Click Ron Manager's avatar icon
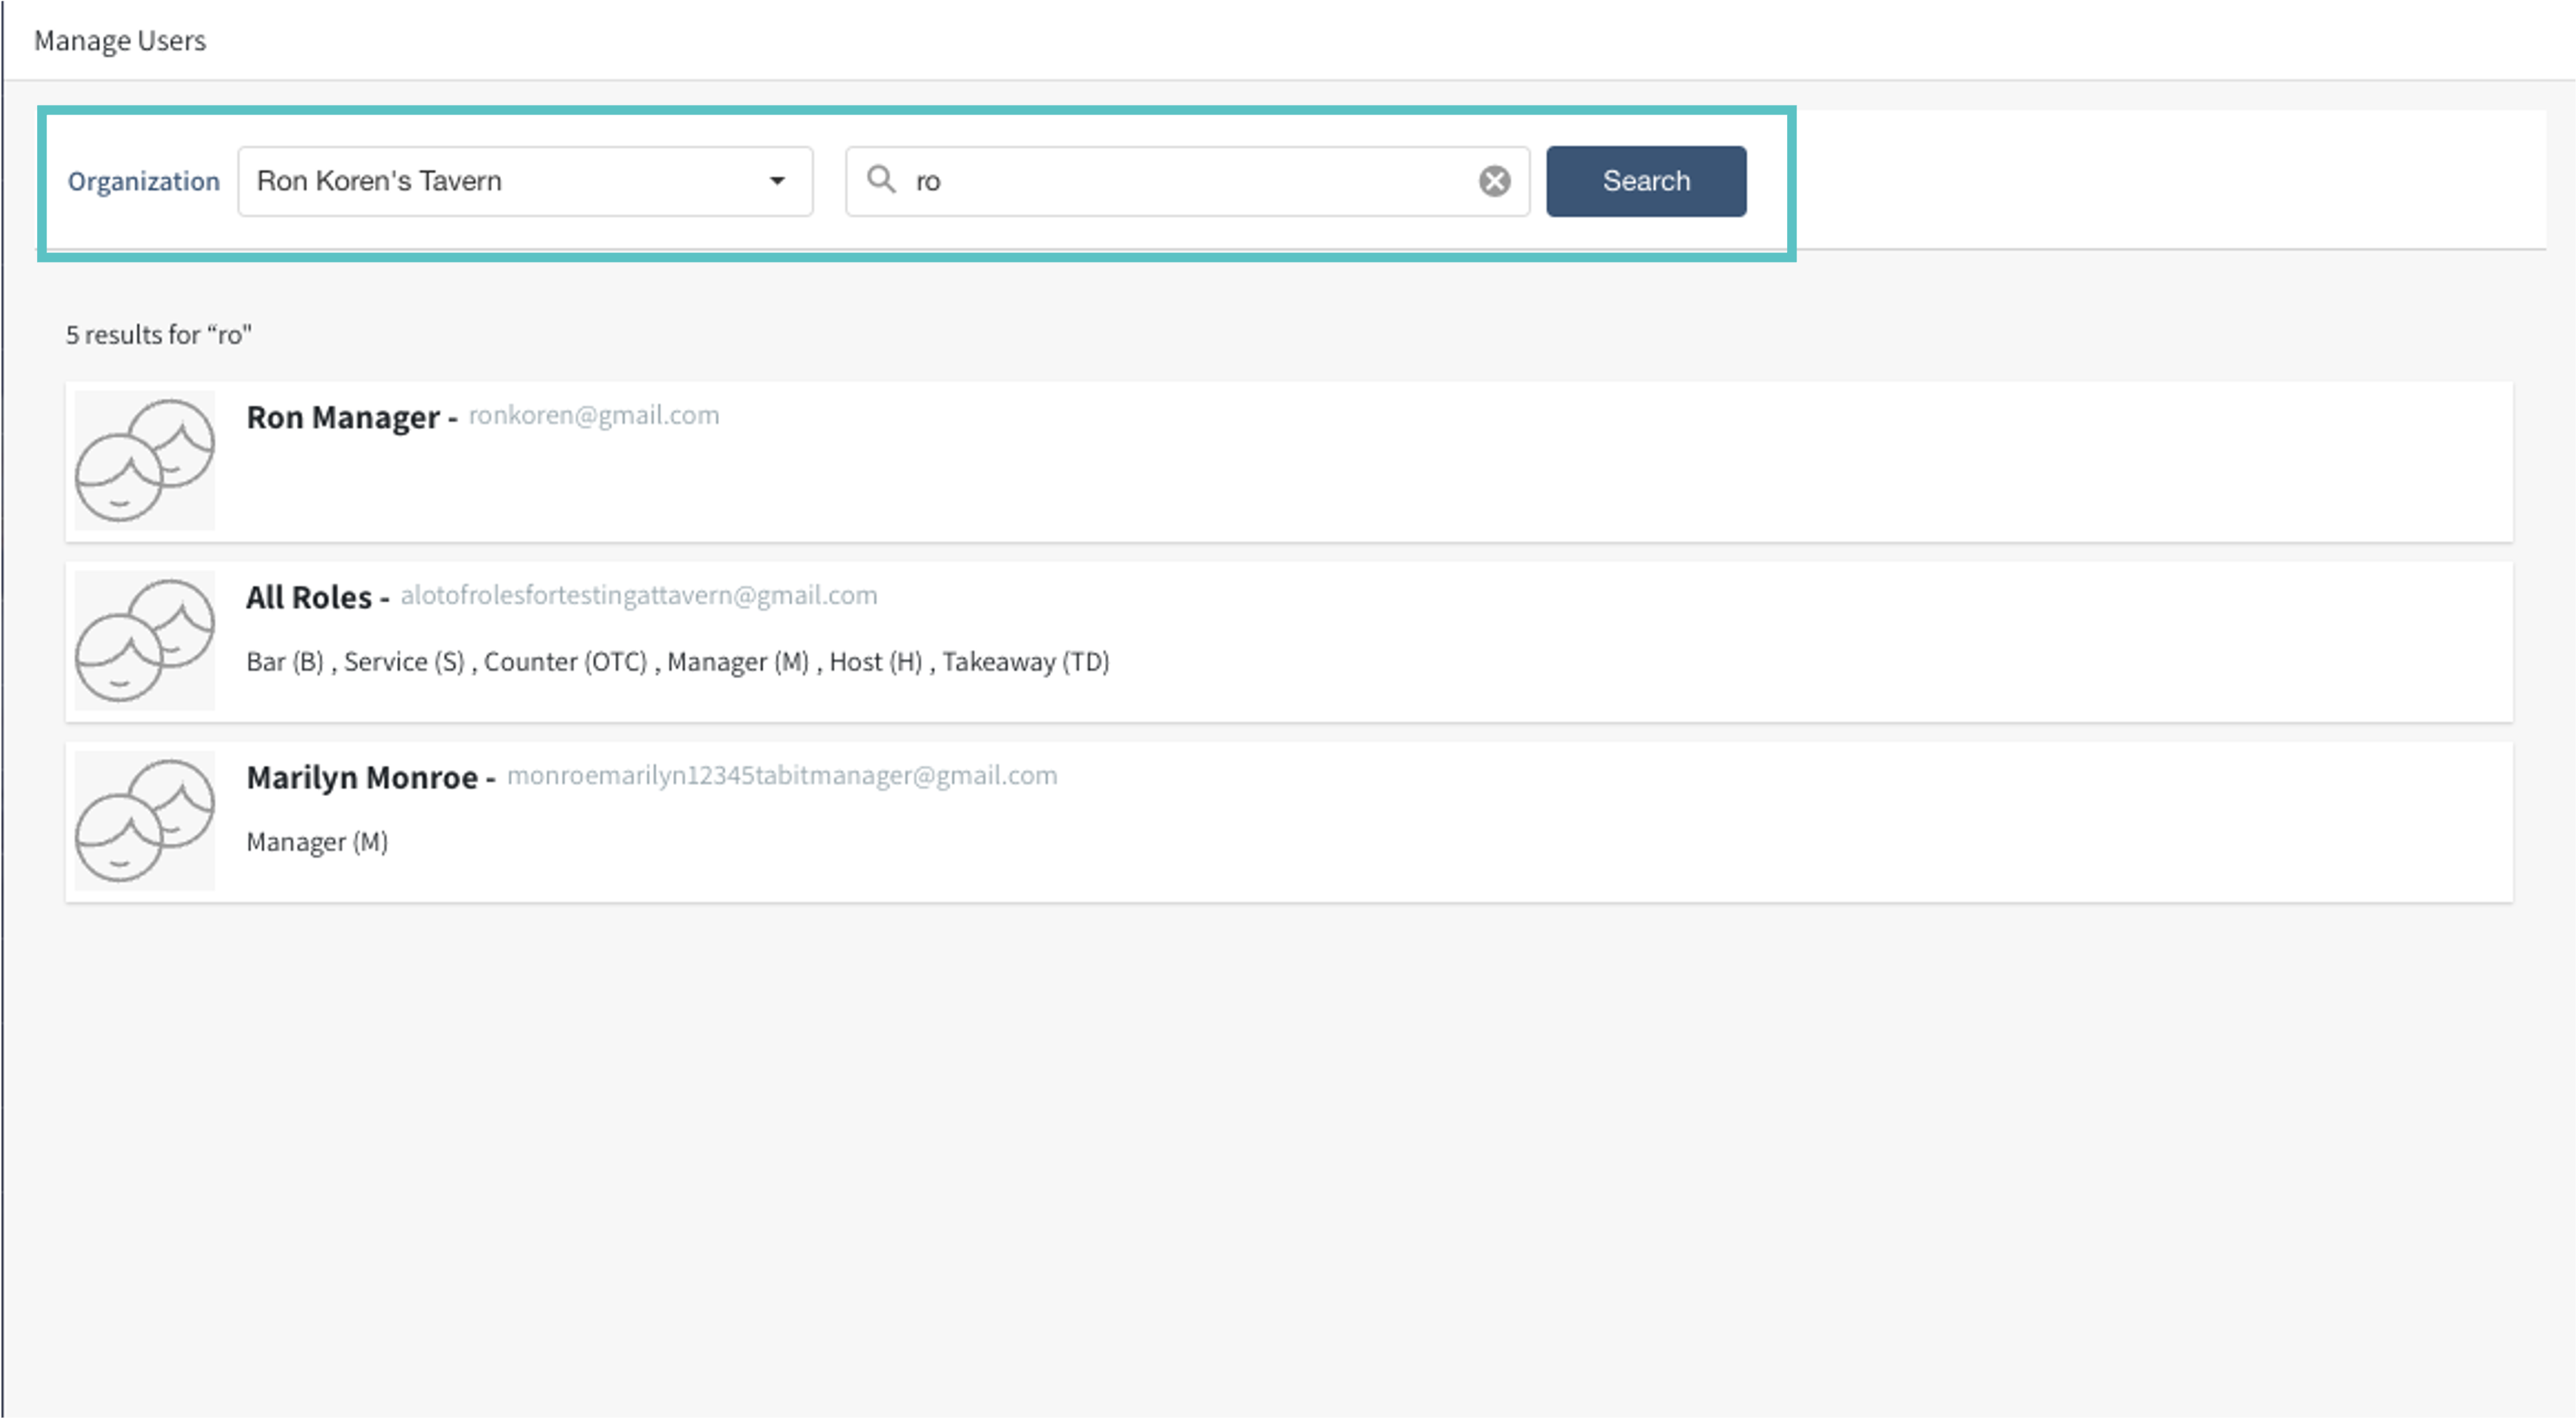This screenshot has height=1420, width=2576. 145,461
